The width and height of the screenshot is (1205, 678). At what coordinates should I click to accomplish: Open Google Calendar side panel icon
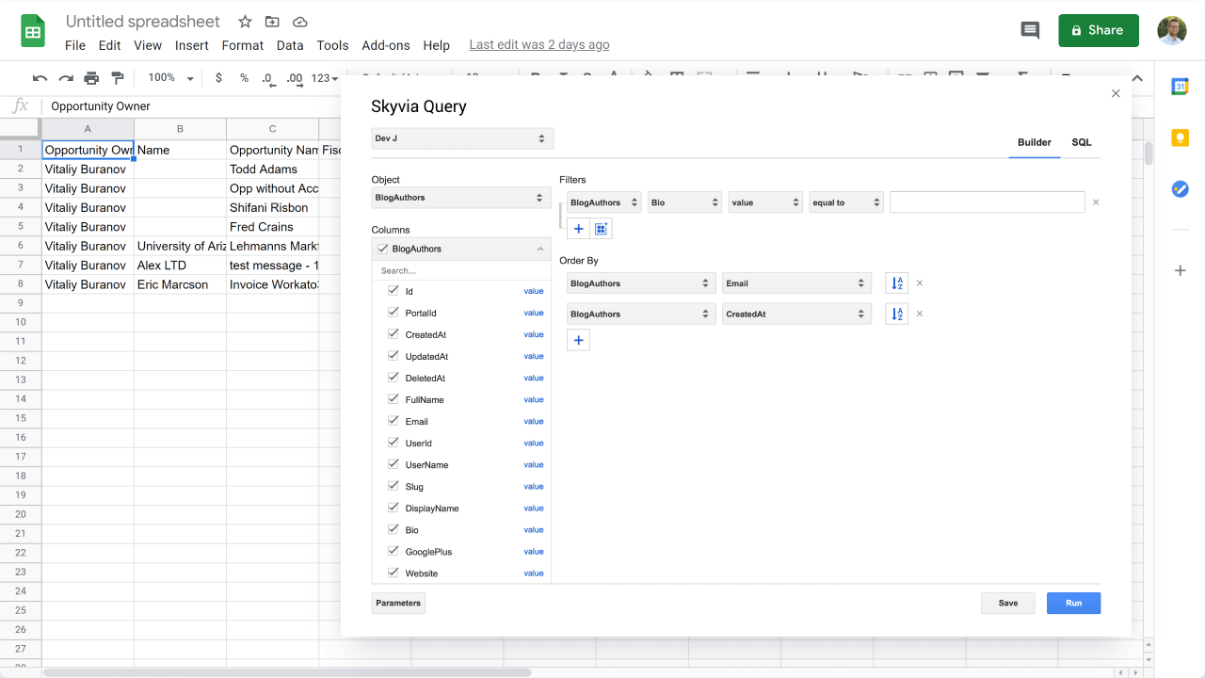[x=1180, y=87]
